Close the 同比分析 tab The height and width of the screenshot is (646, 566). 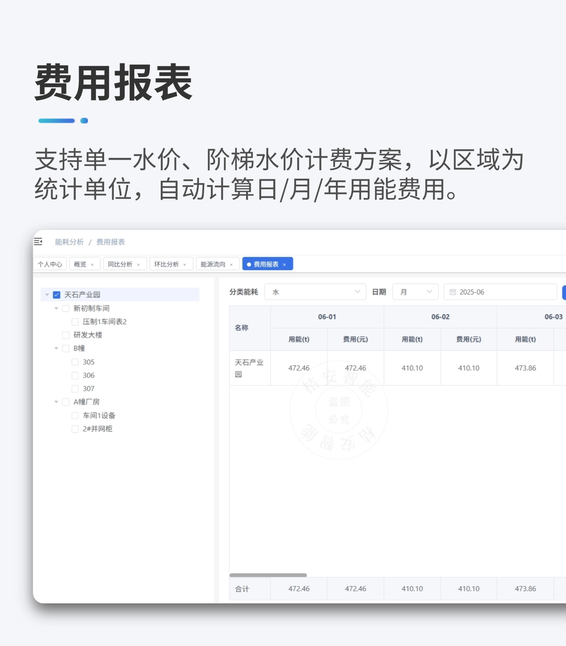(x=138, y=265)
